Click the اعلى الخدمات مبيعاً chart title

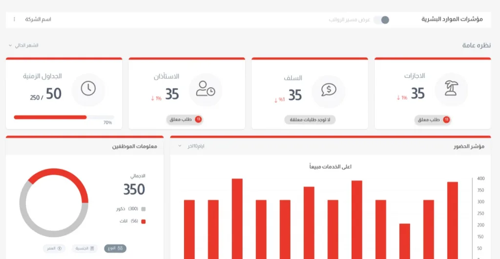coord(331,167)
